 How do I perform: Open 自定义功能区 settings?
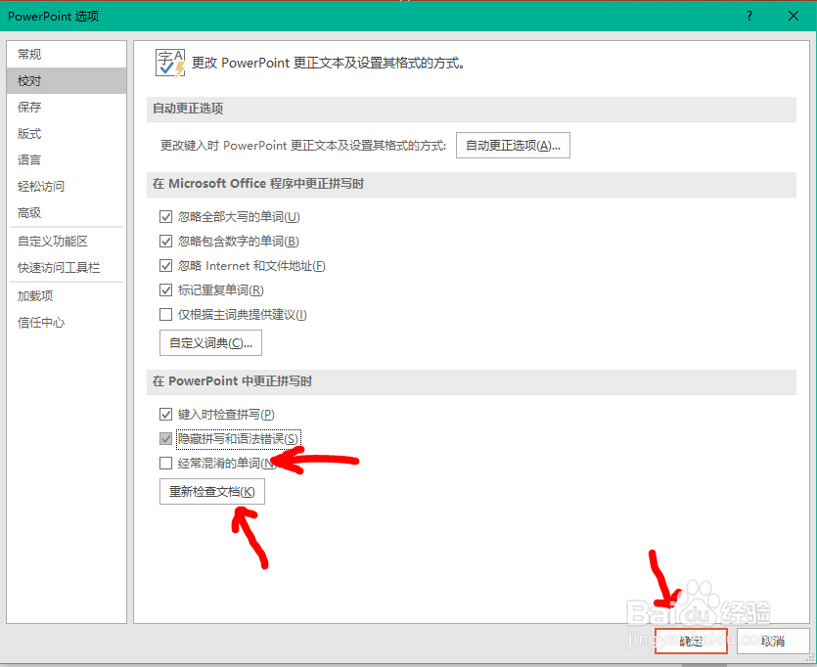click(x=67, y=241)
